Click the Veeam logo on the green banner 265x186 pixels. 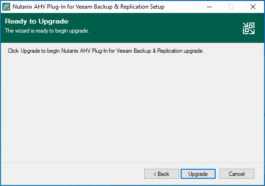click(249, 28)
